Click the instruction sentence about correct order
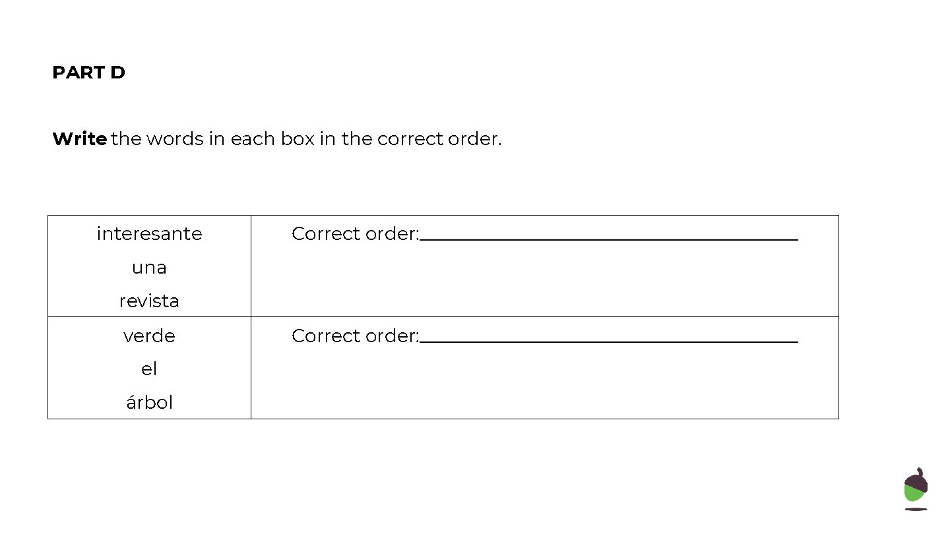Screen dimensions: 950x534 tap(277, 139)
